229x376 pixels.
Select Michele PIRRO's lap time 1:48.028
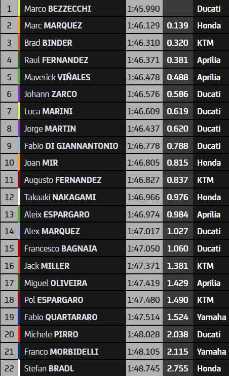tap(143, 334)
